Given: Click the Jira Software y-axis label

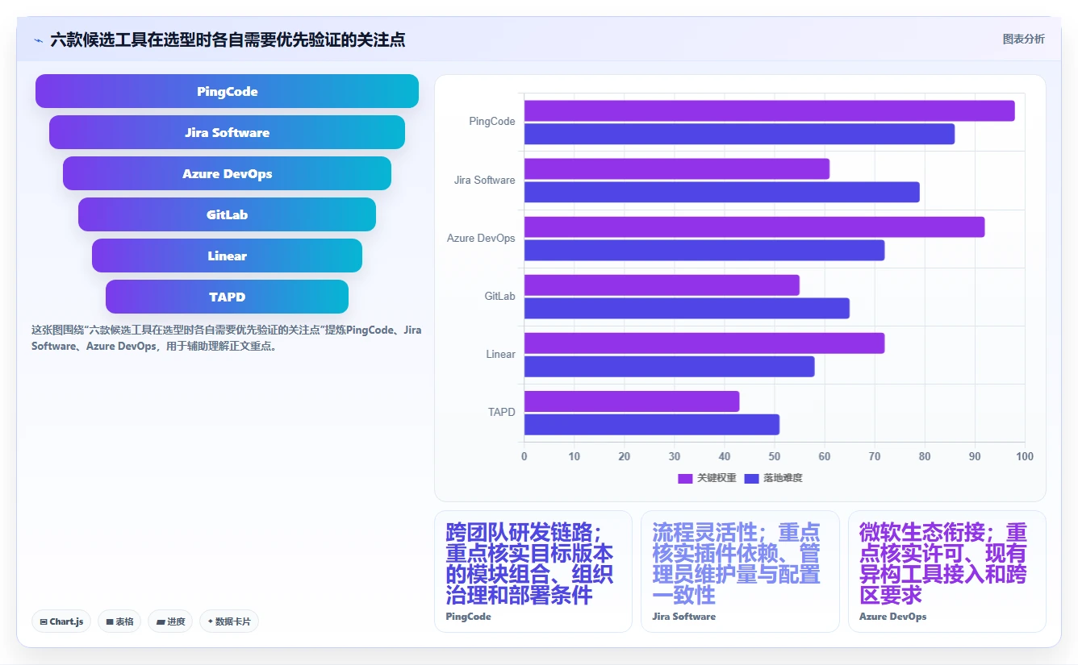Looking at the screenshot, I should 484,180.
